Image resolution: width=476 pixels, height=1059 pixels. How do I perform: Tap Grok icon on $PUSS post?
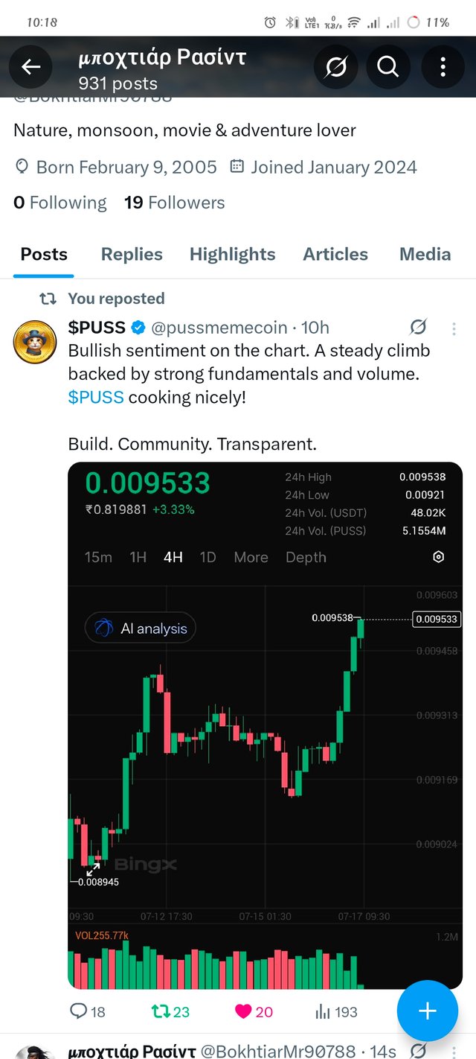(418, 327)
